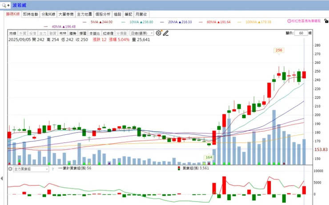This screenshot has height=205, width=329.
Task: Toggle the 外資 overlay
Action: (23, 33)
